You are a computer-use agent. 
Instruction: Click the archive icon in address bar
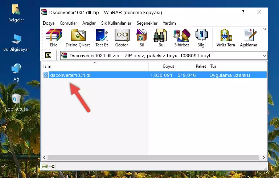(x=64, y=55)
